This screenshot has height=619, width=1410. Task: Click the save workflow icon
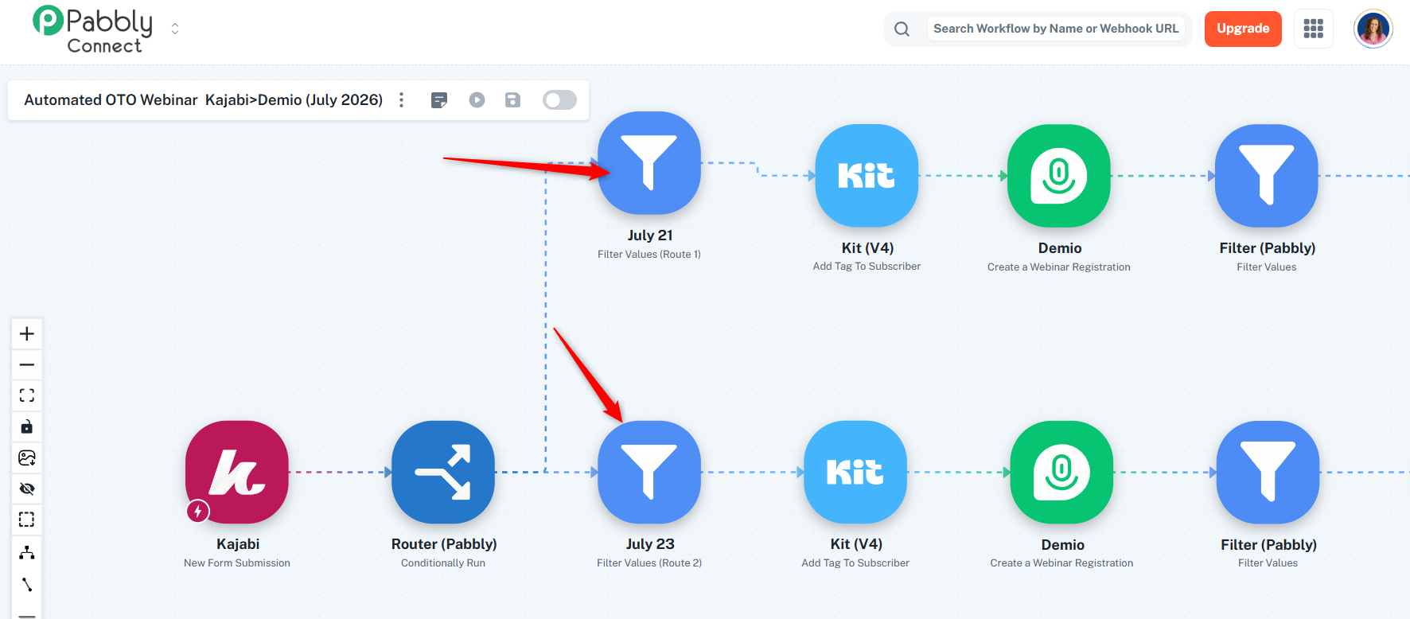(512, 99)
